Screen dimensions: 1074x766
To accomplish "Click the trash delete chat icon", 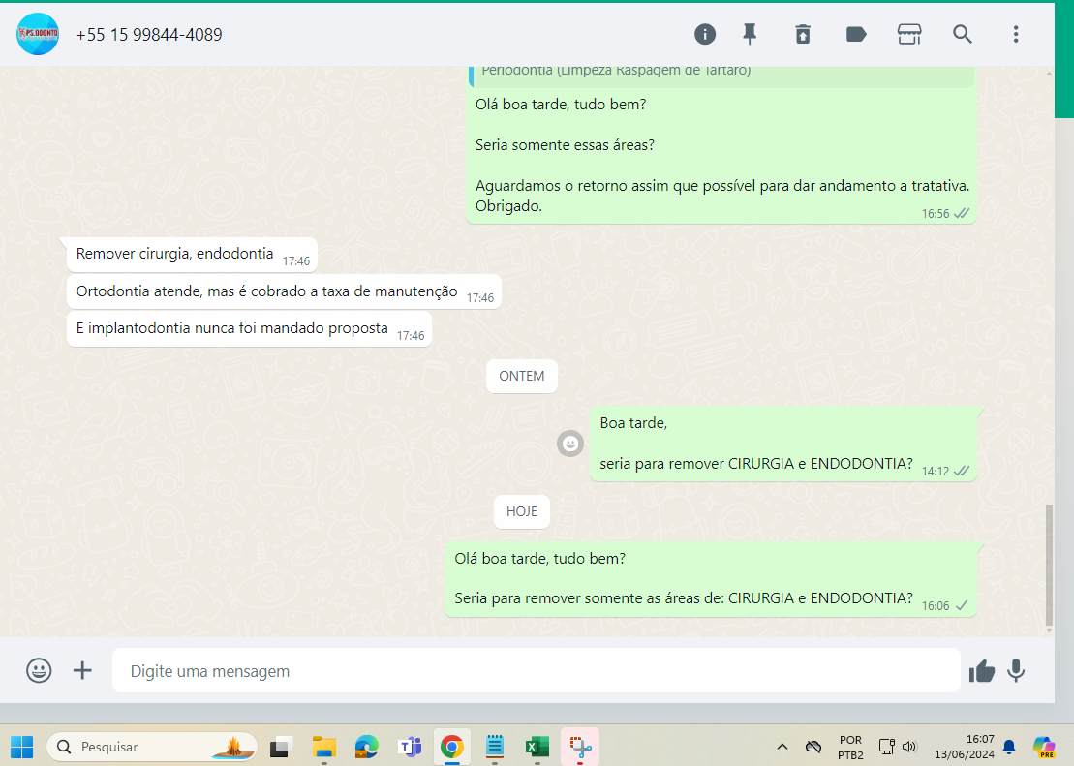I will [x=803, y=34].
